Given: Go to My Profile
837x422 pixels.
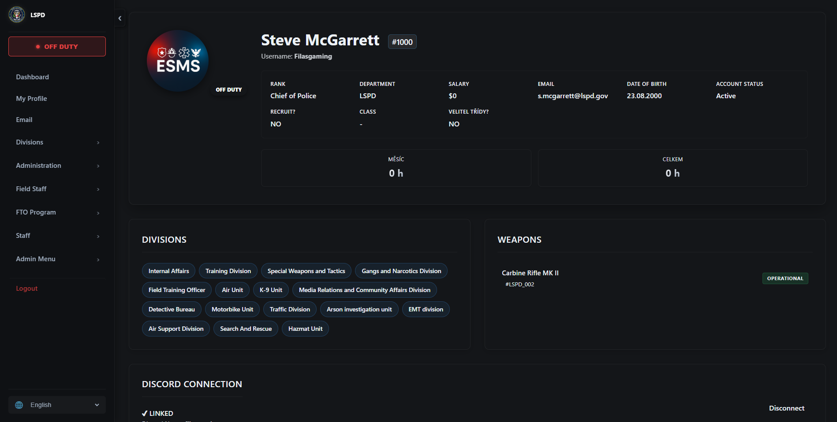Looking at the screenshot, I should [x=31, y=99].
